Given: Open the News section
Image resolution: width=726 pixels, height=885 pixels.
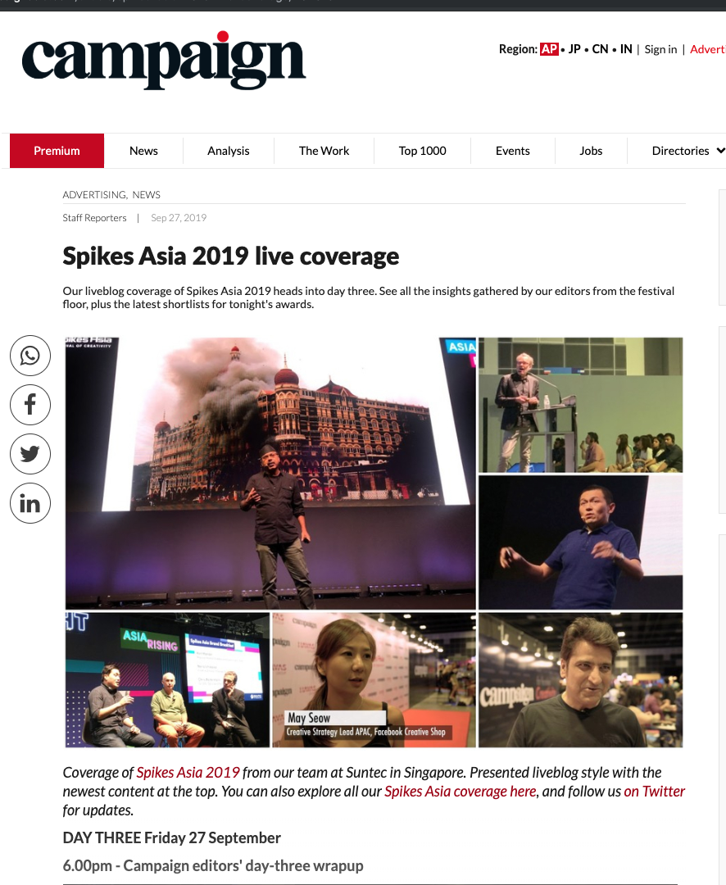Looking at the screenshot, I should [143, 151].
